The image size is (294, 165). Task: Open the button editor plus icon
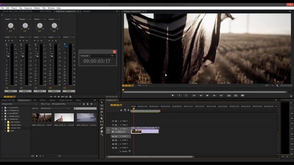point(291,96)
